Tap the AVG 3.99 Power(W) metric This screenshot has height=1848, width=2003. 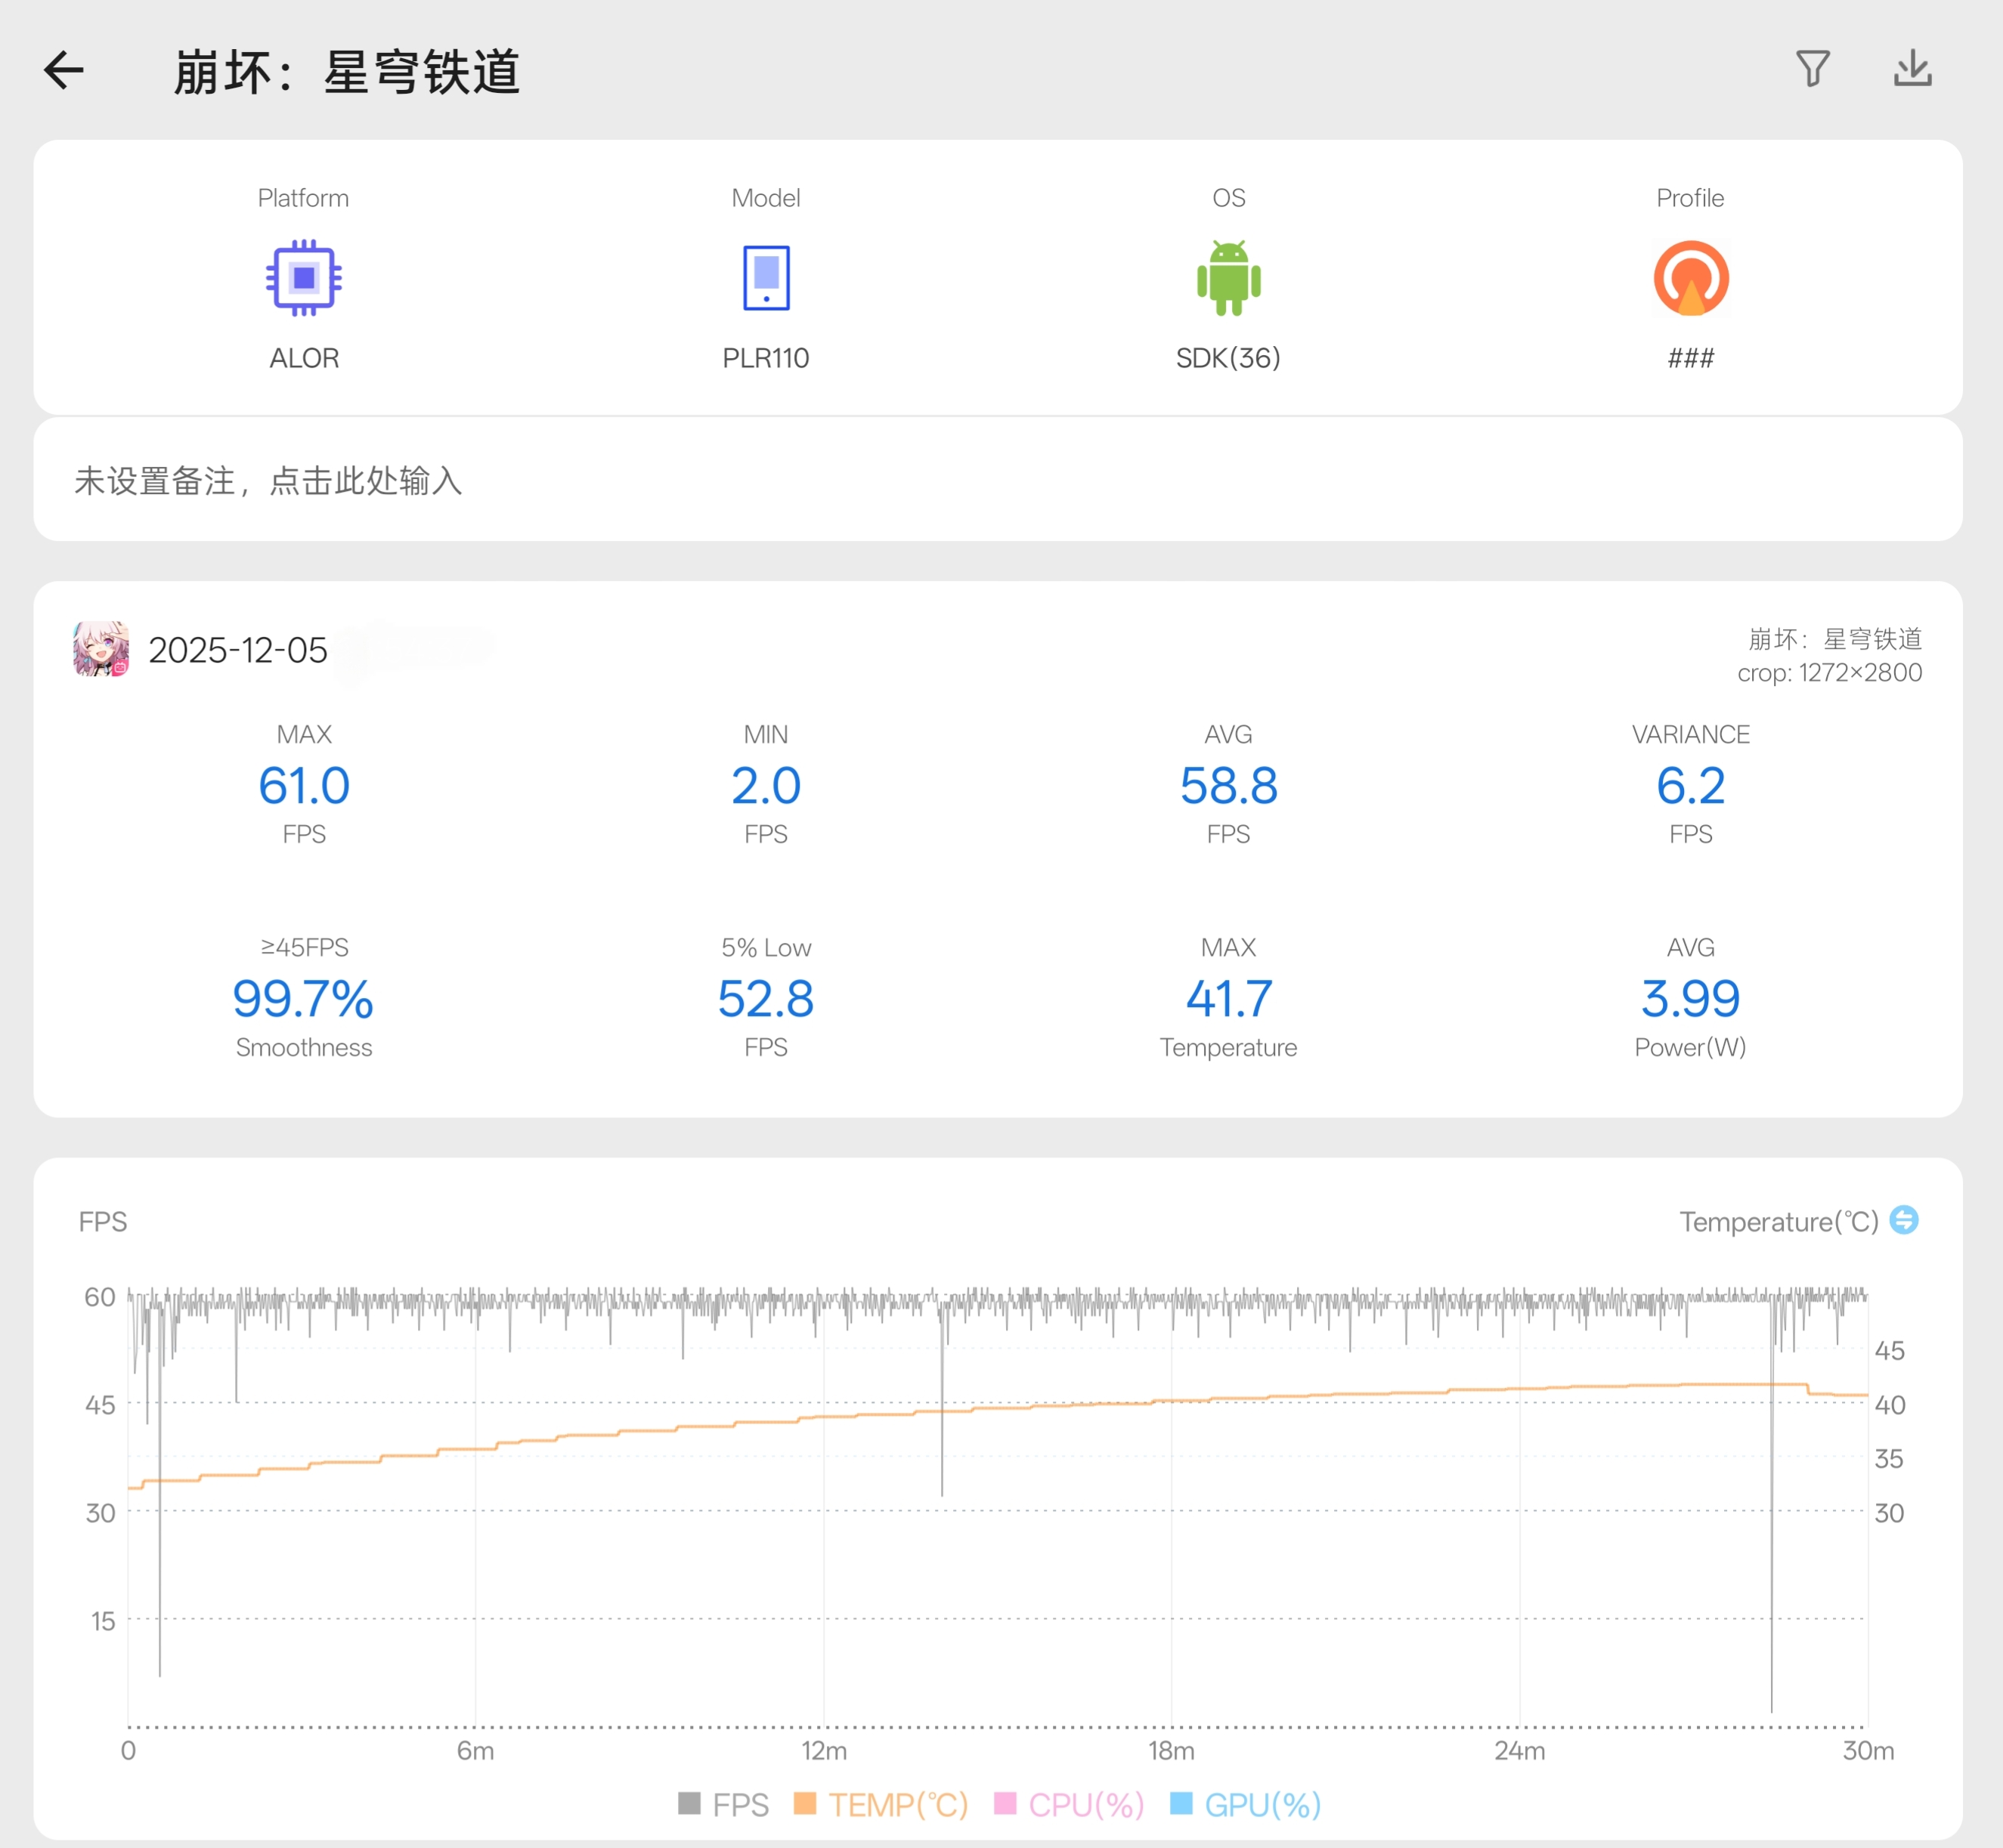[x=1691, y=999]
